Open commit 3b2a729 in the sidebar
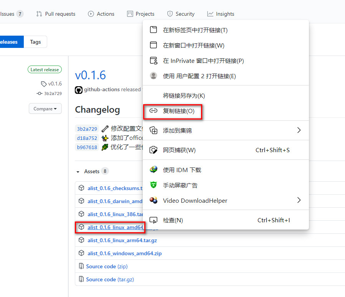This screenshot has height=297, width=345. 53,94
